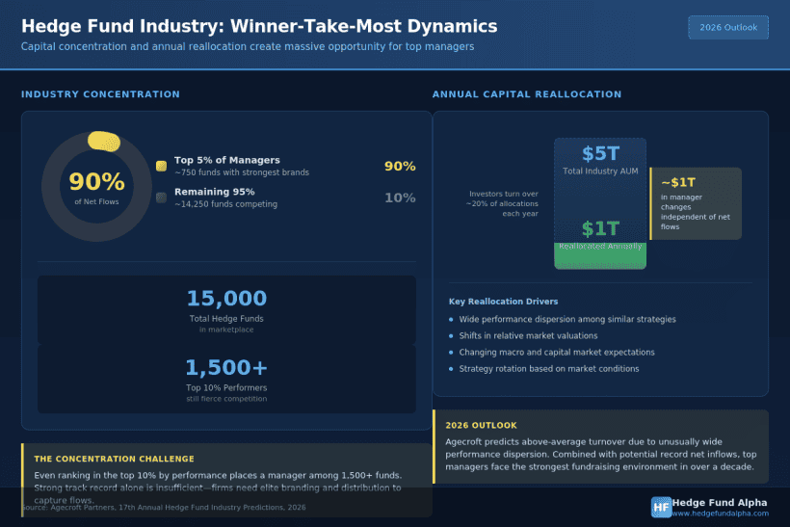Click the bullet icon beside strategy rotation

tap(451, 369)
